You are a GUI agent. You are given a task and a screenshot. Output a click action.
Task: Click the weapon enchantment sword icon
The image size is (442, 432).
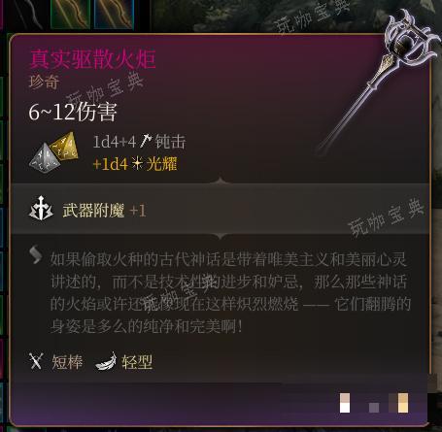click(41, 209)
